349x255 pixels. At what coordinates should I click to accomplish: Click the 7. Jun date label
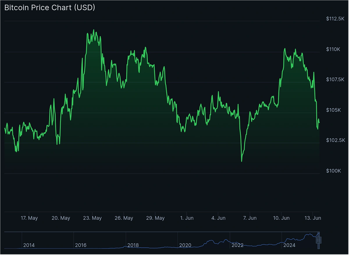(x=250, y=218)
